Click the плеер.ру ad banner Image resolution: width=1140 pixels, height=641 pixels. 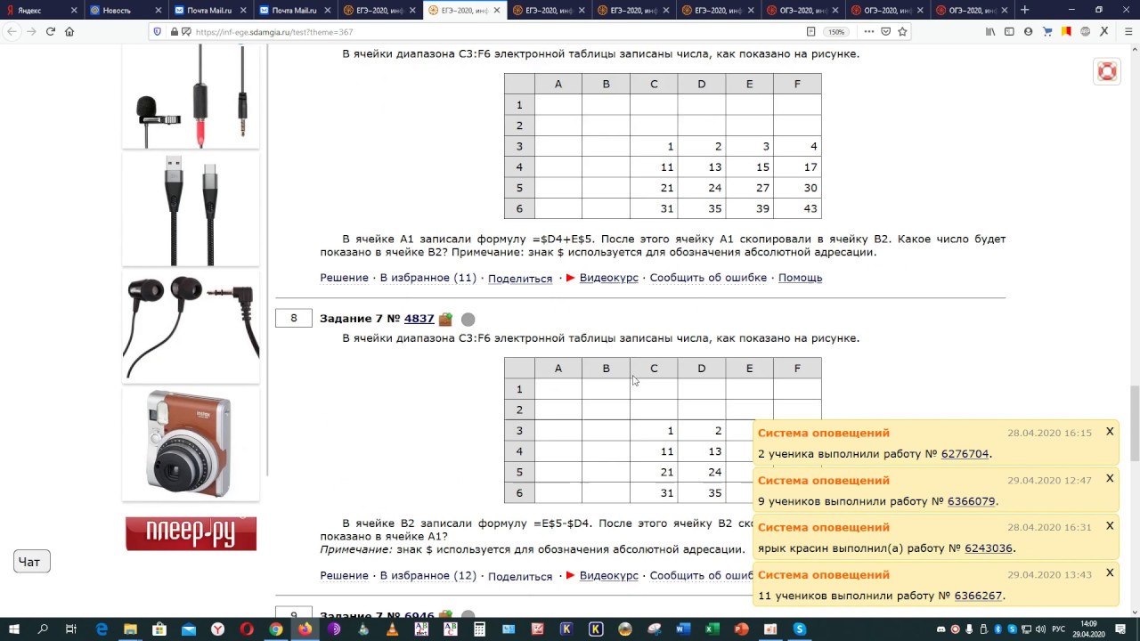(x=191, y=533)
